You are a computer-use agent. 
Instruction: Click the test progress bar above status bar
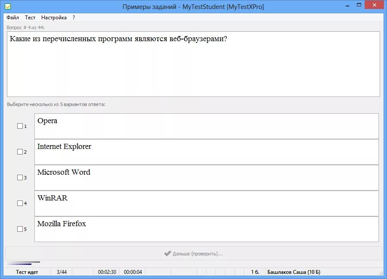point(24,263)
